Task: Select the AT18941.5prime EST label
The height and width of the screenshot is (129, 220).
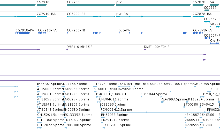Action: (50, 105)
